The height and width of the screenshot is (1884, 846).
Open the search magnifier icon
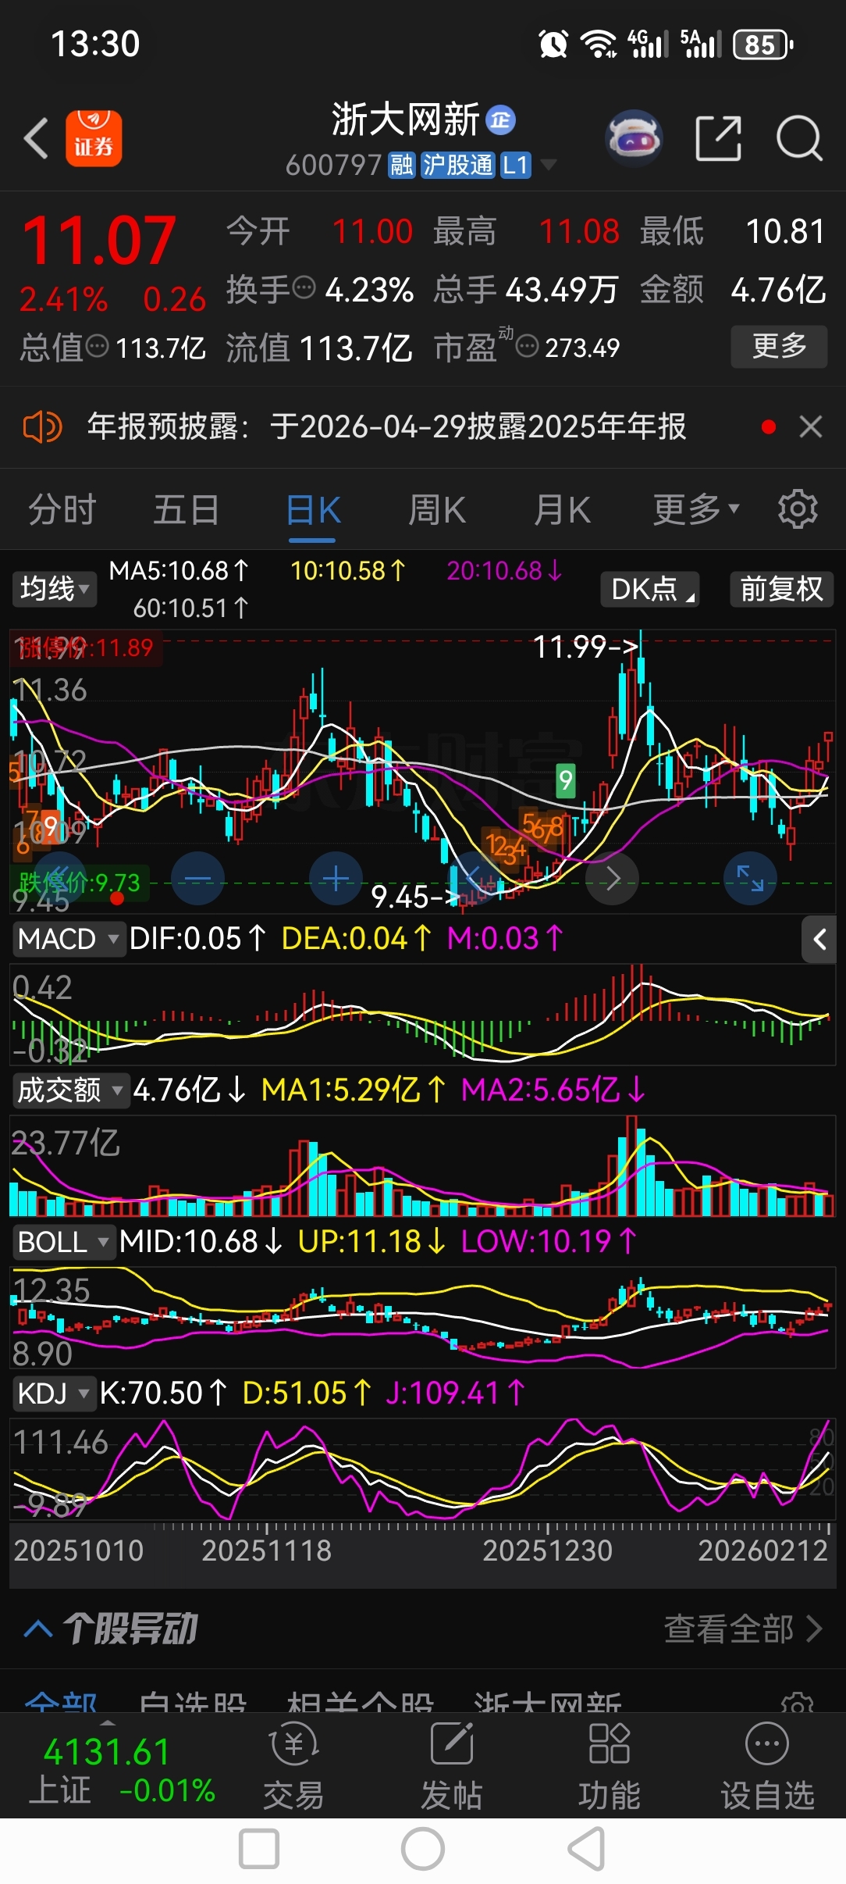click(799, 138)
